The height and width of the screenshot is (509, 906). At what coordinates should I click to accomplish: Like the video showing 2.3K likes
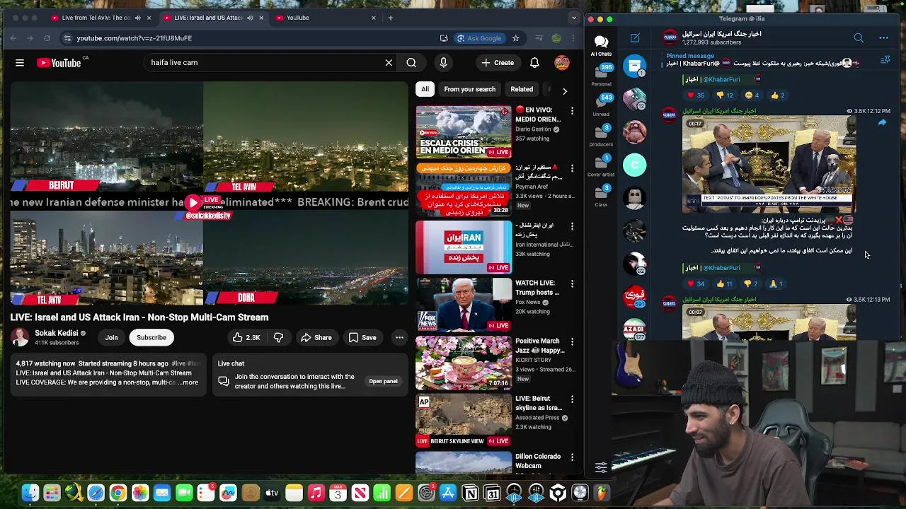click(x=246, y=338)
